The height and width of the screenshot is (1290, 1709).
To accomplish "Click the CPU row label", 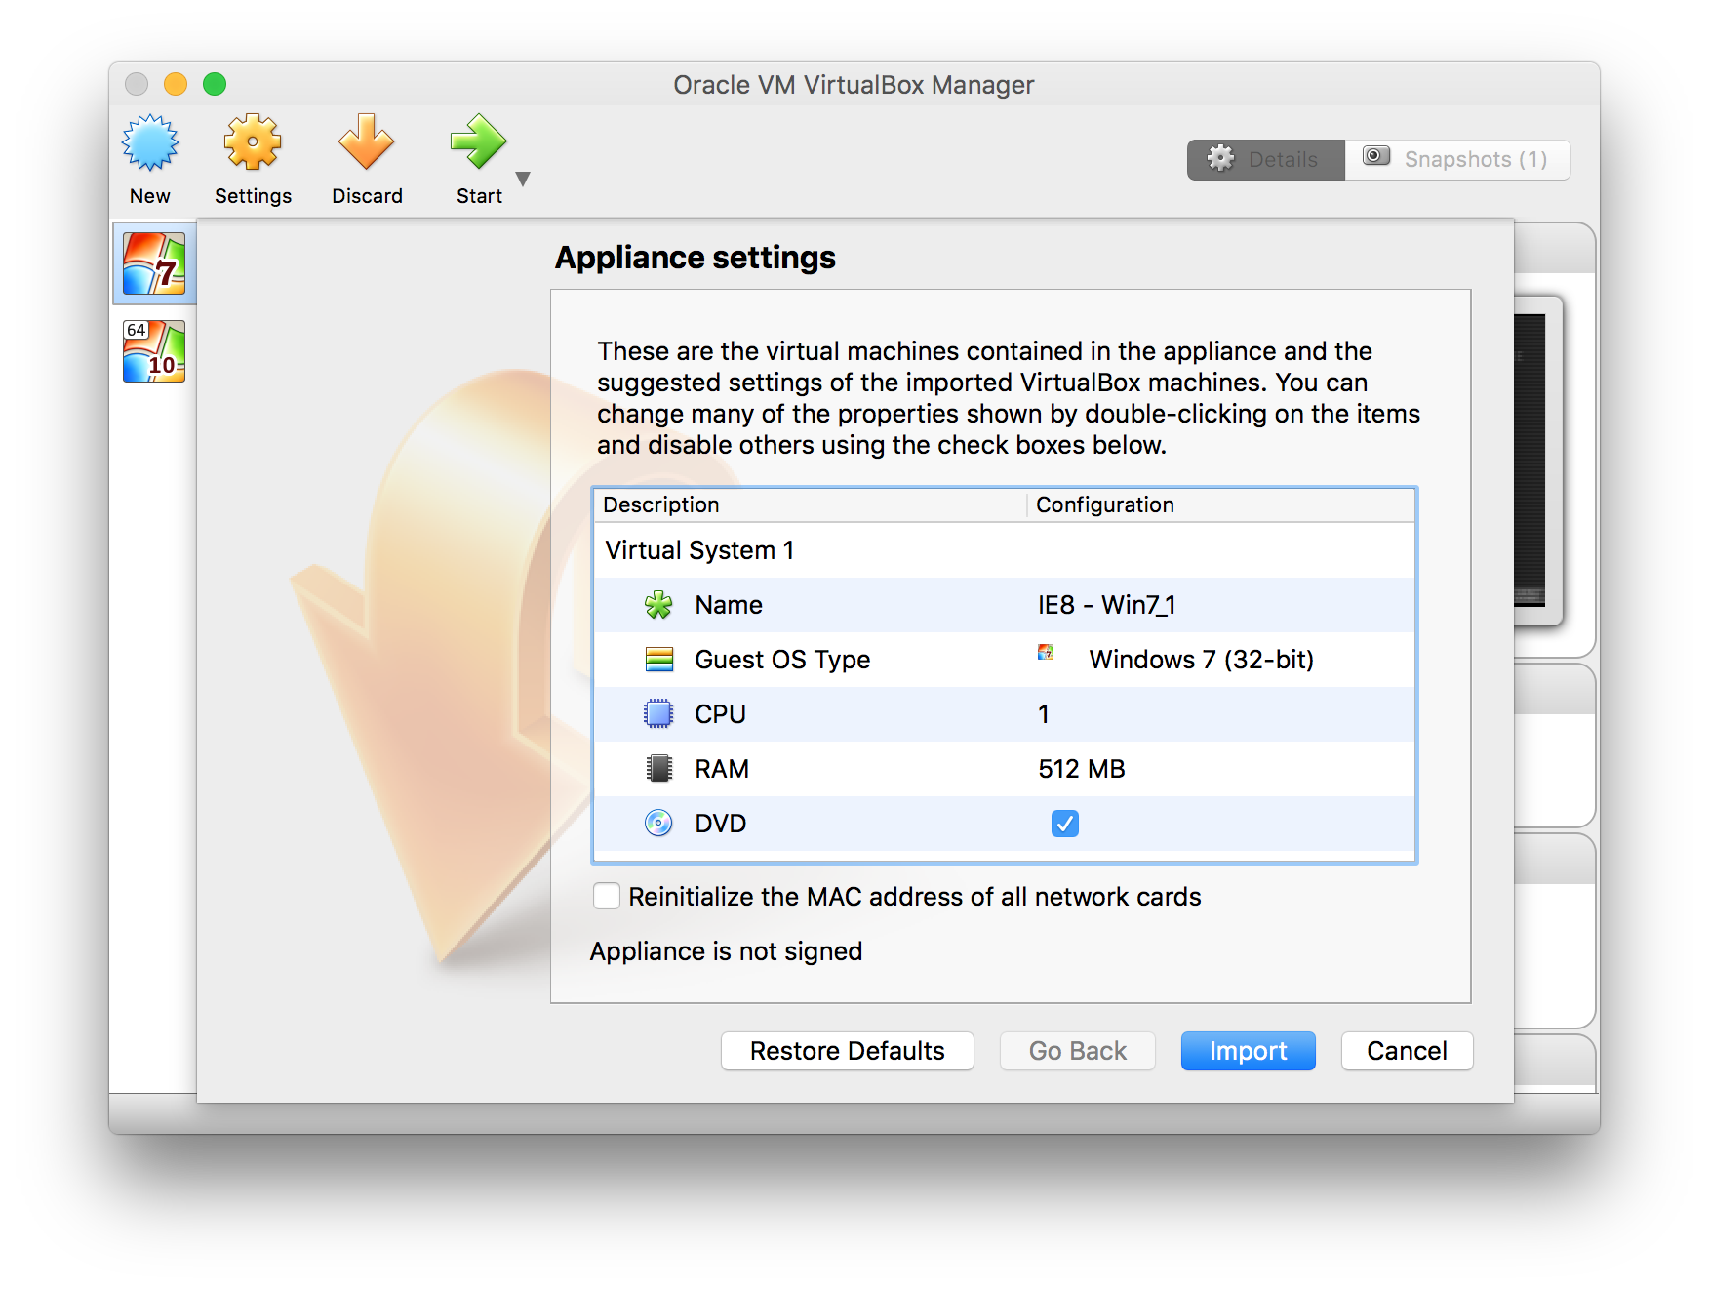I will [x=720, y=714].
